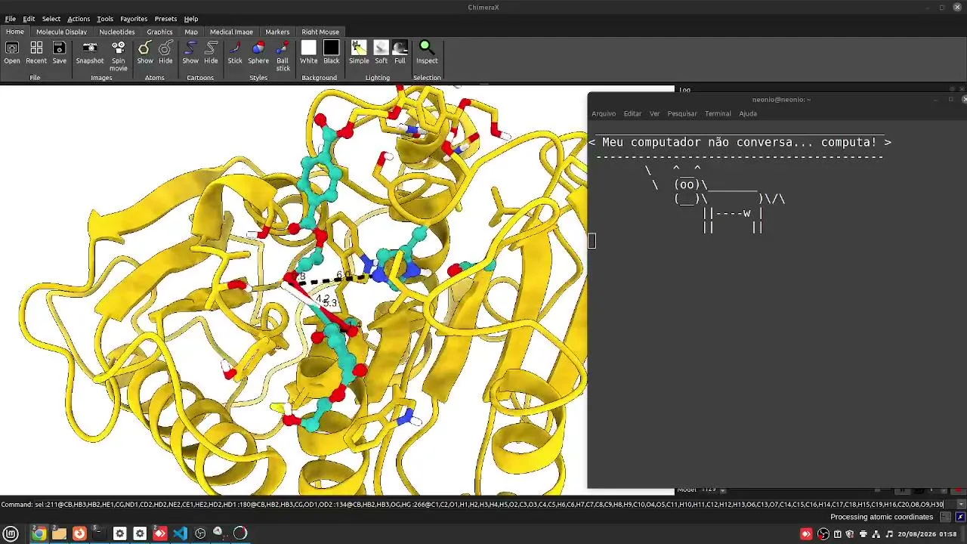Set Simple lighting
967x544 pixels.
[359, 53]
